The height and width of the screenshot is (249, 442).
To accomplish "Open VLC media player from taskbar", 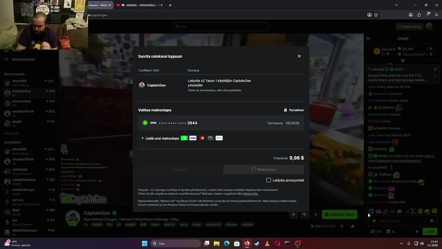I will click(x=267, y=243).
